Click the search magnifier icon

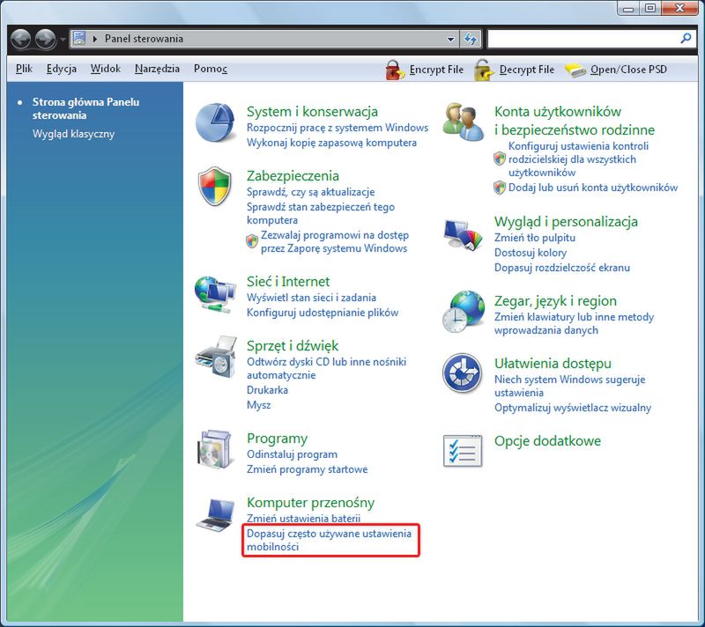[x=686, y=39]
